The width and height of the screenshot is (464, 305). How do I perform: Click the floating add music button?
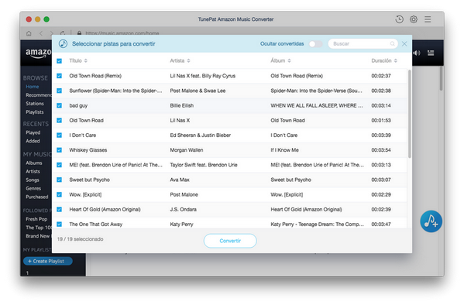431,221
